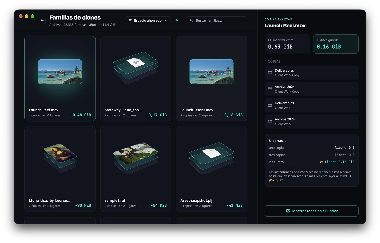Click the El Finder muestra 0,63 GiB tile
The width and height of the screenshot is (380, 243).
click(x=287, y=44)
